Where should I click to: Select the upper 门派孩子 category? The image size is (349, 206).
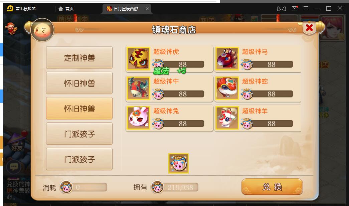[x=79, y=134]
